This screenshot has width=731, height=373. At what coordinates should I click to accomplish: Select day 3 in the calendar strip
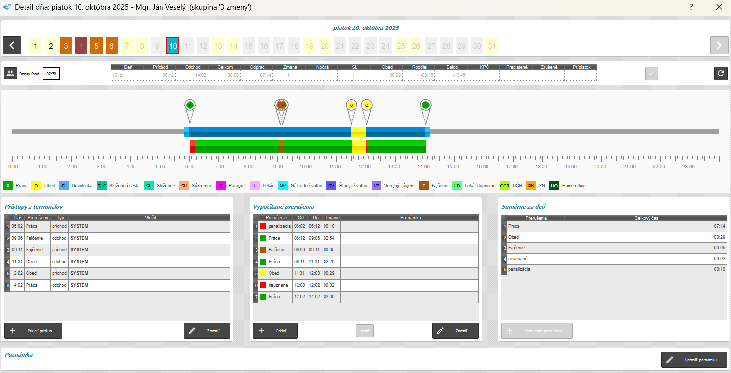(x=65, y=46)
